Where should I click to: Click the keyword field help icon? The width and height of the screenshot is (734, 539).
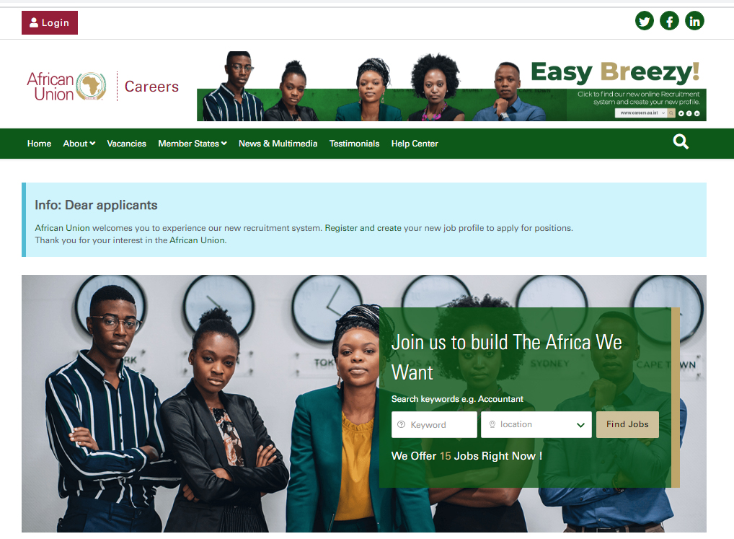pyautogui.click(x=401, y=424)
